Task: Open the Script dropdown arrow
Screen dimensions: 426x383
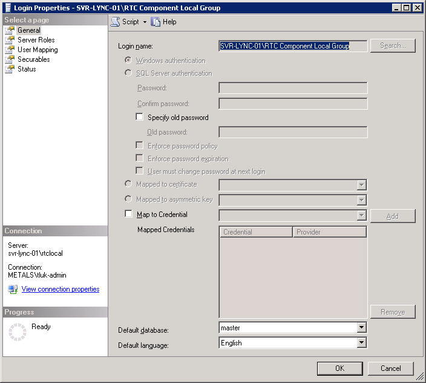Action: pyautogui.click(x=145, y=22)
